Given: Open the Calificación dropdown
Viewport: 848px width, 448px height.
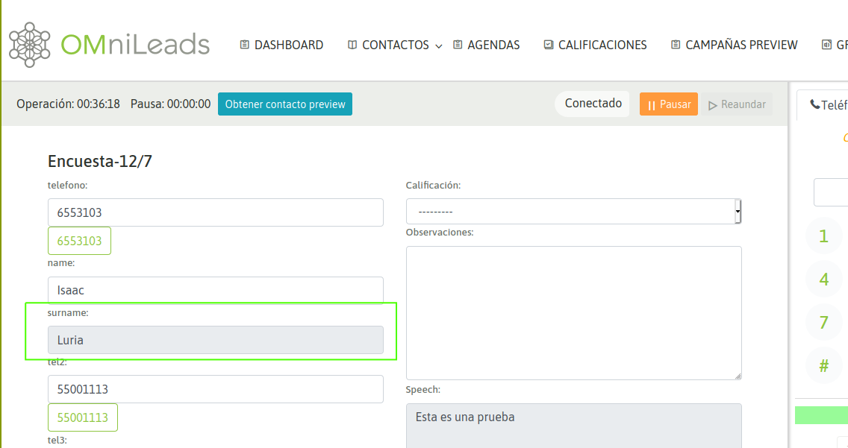Looking at the screenshot, I should coord(573,212).
